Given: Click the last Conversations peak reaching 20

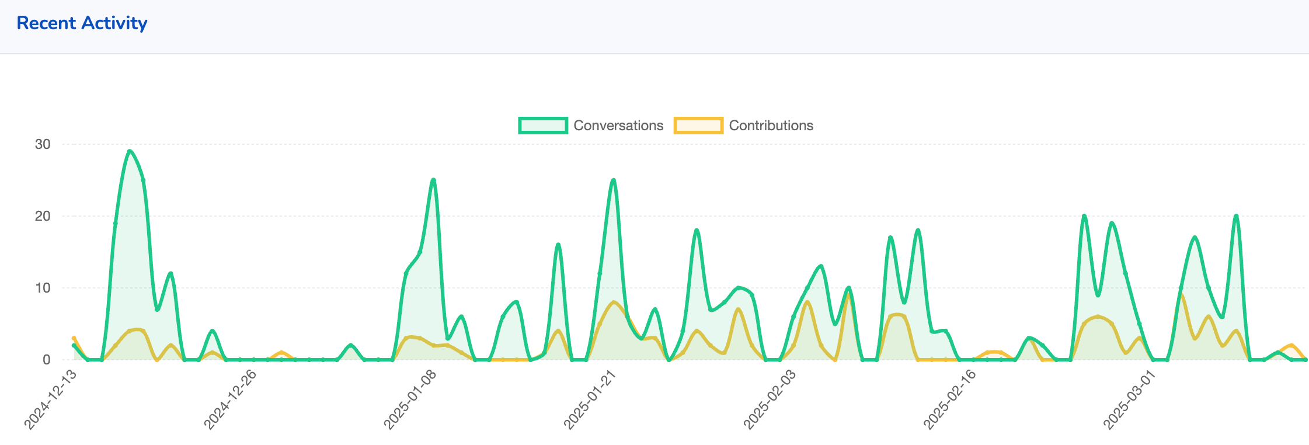Looking at the screenshot, I should (1236, 216).
